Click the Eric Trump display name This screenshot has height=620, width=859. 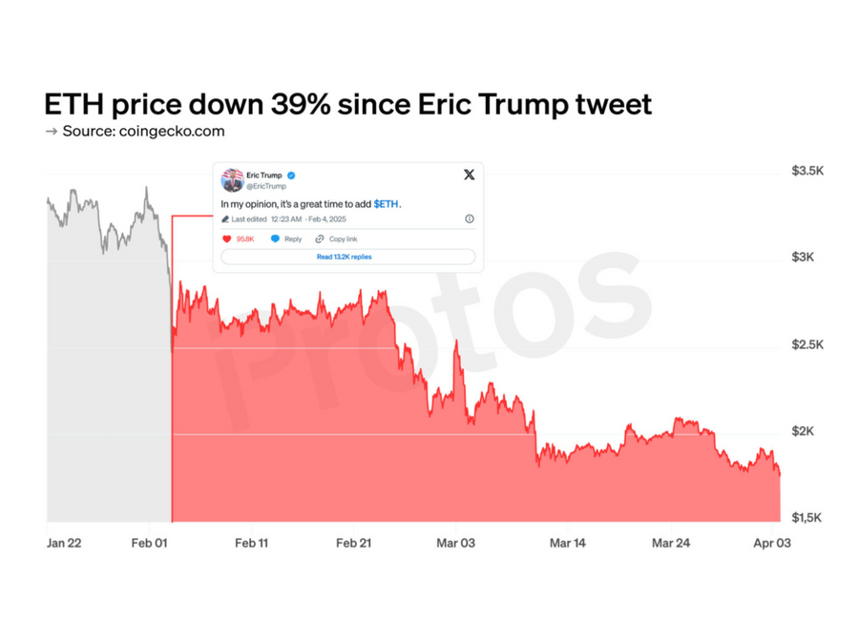tap(264, 176)
